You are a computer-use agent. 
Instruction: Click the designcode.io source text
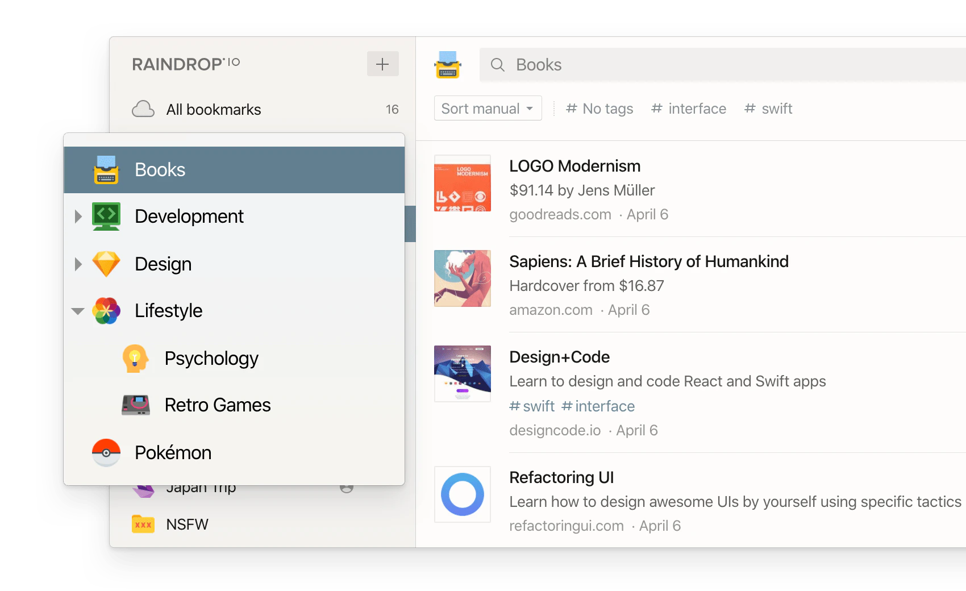[x=555, y=430]
